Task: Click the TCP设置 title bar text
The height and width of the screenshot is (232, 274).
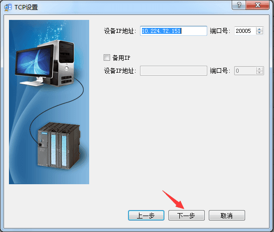Action: 26,7
